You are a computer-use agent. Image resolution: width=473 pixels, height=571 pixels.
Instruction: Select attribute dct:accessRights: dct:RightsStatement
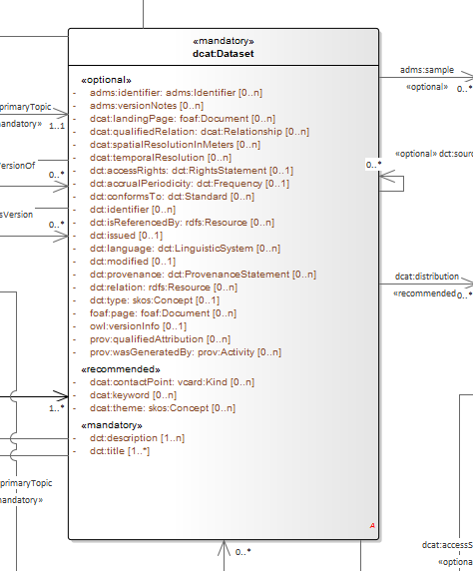click(192, 171)
